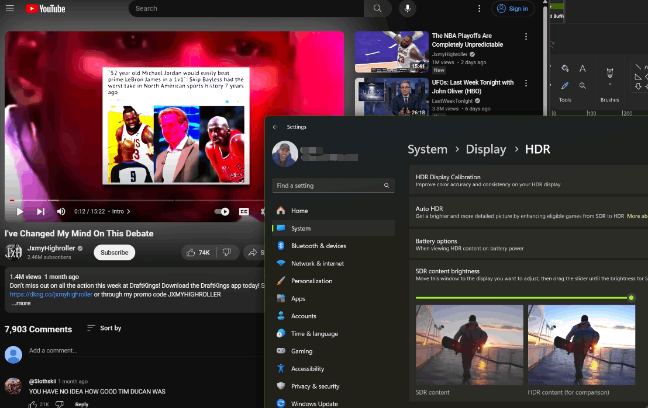Open Personalization settings
This screenshot has height=408, width=648.
coord(333,281)
